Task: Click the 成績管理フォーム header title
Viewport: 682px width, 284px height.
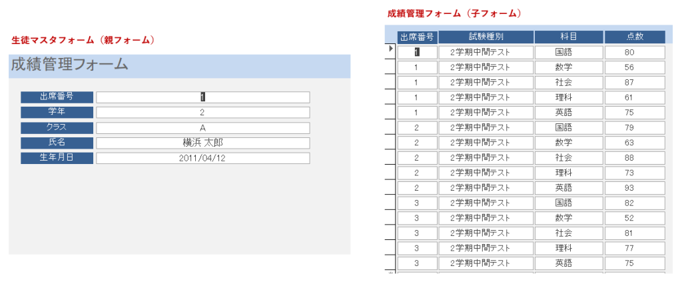Action: [x=70, y=65]
